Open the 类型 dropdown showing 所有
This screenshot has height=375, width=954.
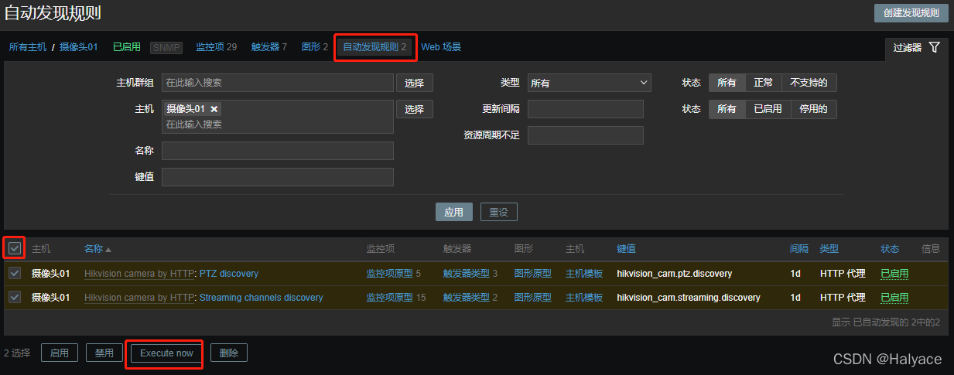pos(590,83)
